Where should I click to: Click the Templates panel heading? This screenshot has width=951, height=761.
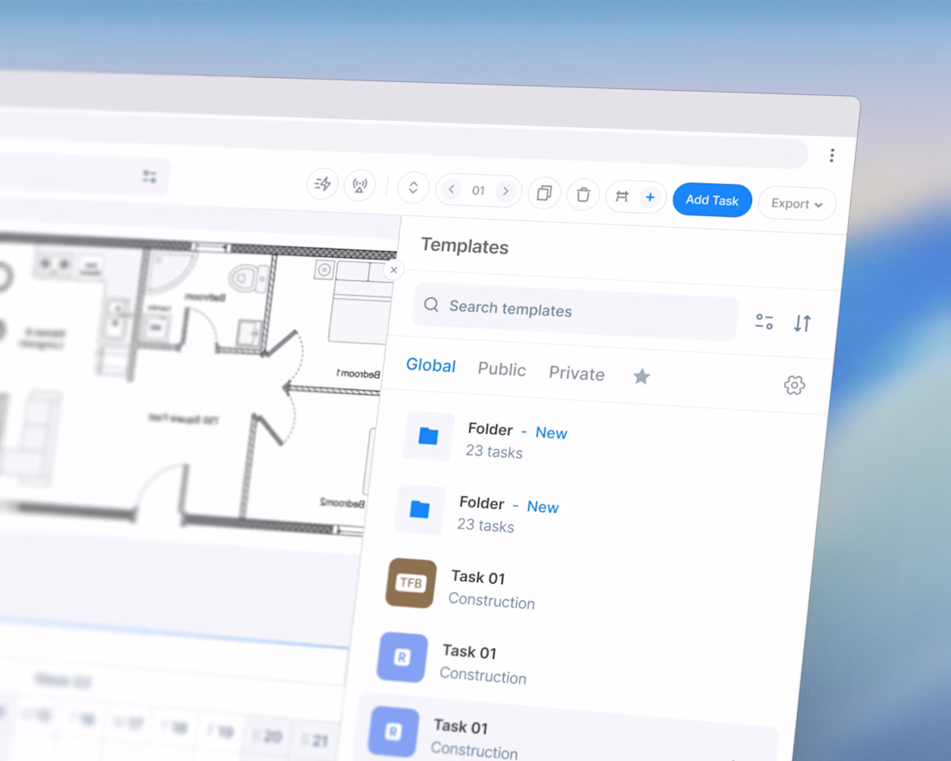[x=464, y=246]
